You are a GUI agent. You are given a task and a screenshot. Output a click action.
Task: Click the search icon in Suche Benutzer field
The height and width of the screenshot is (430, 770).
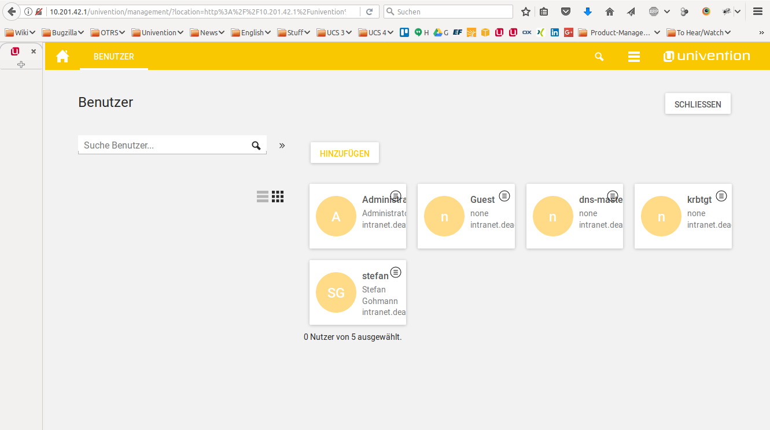pos(256,146)
